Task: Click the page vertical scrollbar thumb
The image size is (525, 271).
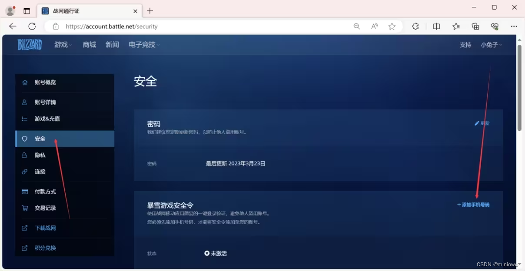Action: (x=519, y=88)
